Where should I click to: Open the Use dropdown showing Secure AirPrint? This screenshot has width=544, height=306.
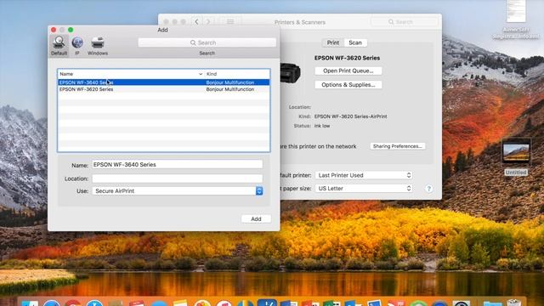[178, 190]
